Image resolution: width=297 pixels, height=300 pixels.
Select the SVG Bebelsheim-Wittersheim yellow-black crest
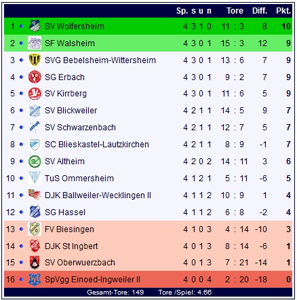tap(35, 60)
